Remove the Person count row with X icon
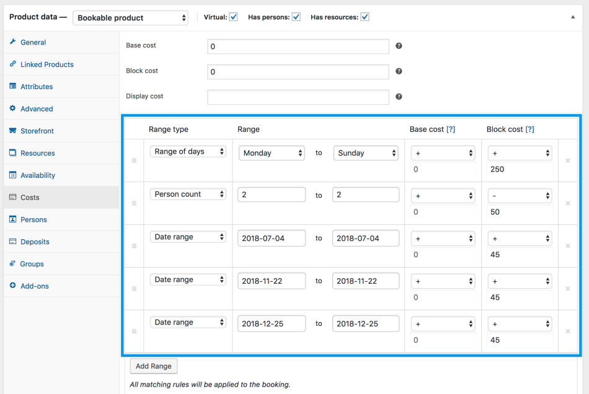The width and height of the screenshot is (589, 394). pos(567,203)
